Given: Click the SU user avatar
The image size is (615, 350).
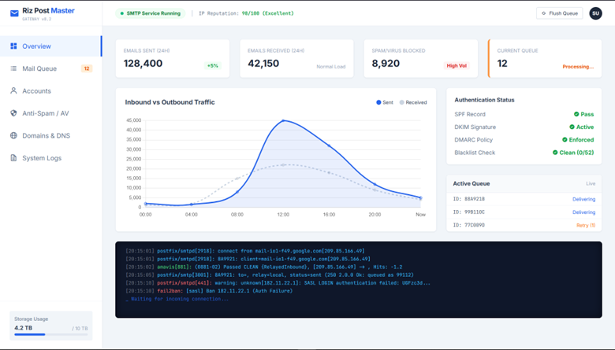Looking at the screenshot, I should click(x=595, y=13).
